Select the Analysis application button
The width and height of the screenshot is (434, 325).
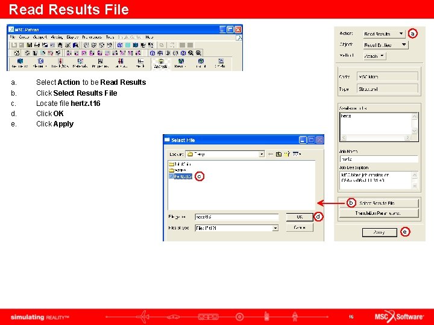click(161, 64)
